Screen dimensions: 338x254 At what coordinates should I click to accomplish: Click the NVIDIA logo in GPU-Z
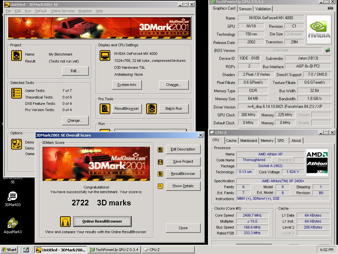[319, 29]
